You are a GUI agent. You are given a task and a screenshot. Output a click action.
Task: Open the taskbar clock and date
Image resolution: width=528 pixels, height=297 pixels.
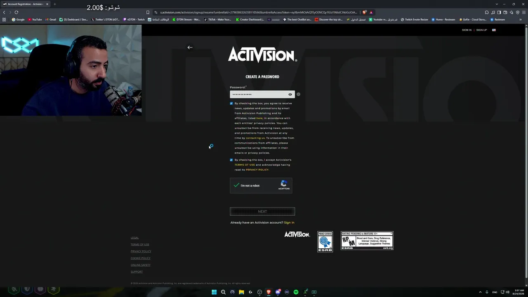518,292
